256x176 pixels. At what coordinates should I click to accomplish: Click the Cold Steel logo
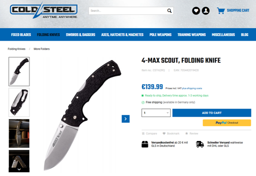(x=44, y=10)
